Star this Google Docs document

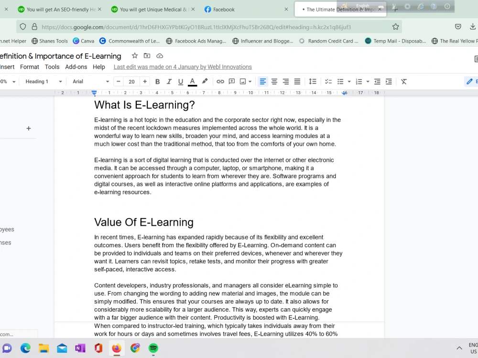[x=135, y=56]
